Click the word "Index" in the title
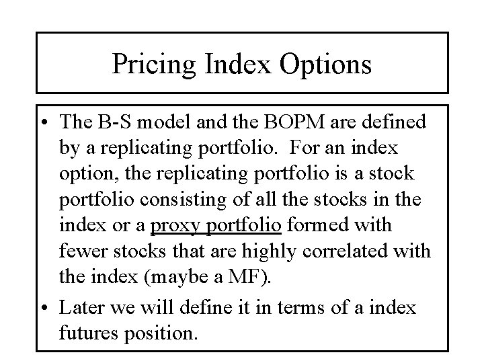 click(237, 64)
